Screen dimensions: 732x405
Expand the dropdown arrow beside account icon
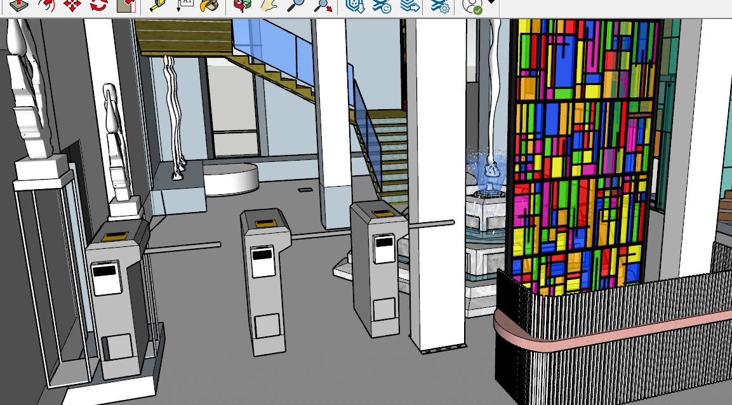491,3
